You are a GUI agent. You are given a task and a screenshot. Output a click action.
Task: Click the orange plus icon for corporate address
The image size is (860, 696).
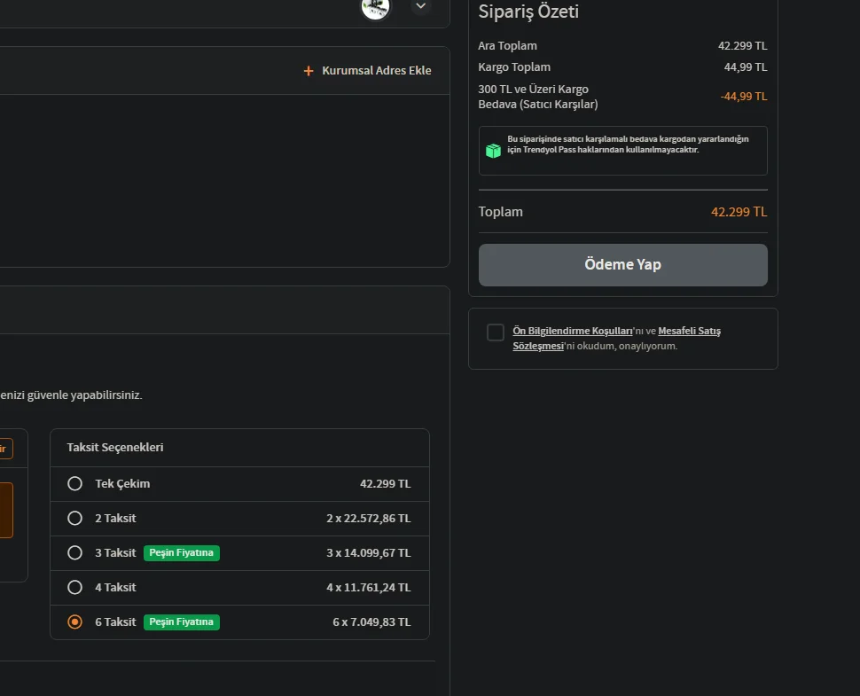[x=309, y=71]
